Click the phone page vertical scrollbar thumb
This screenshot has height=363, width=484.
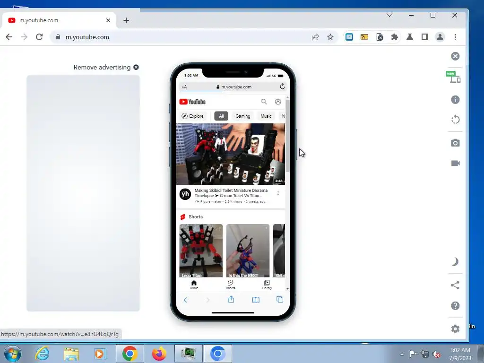[x=288, y=136]
